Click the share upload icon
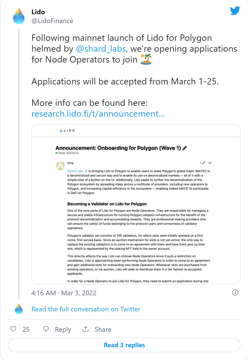 86,329
